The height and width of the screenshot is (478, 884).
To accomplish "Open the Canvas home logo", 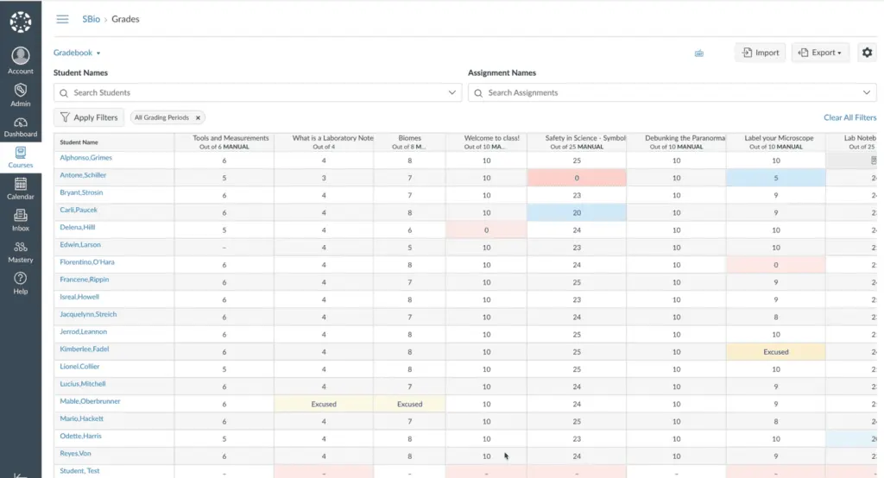I will click(21, 22).
